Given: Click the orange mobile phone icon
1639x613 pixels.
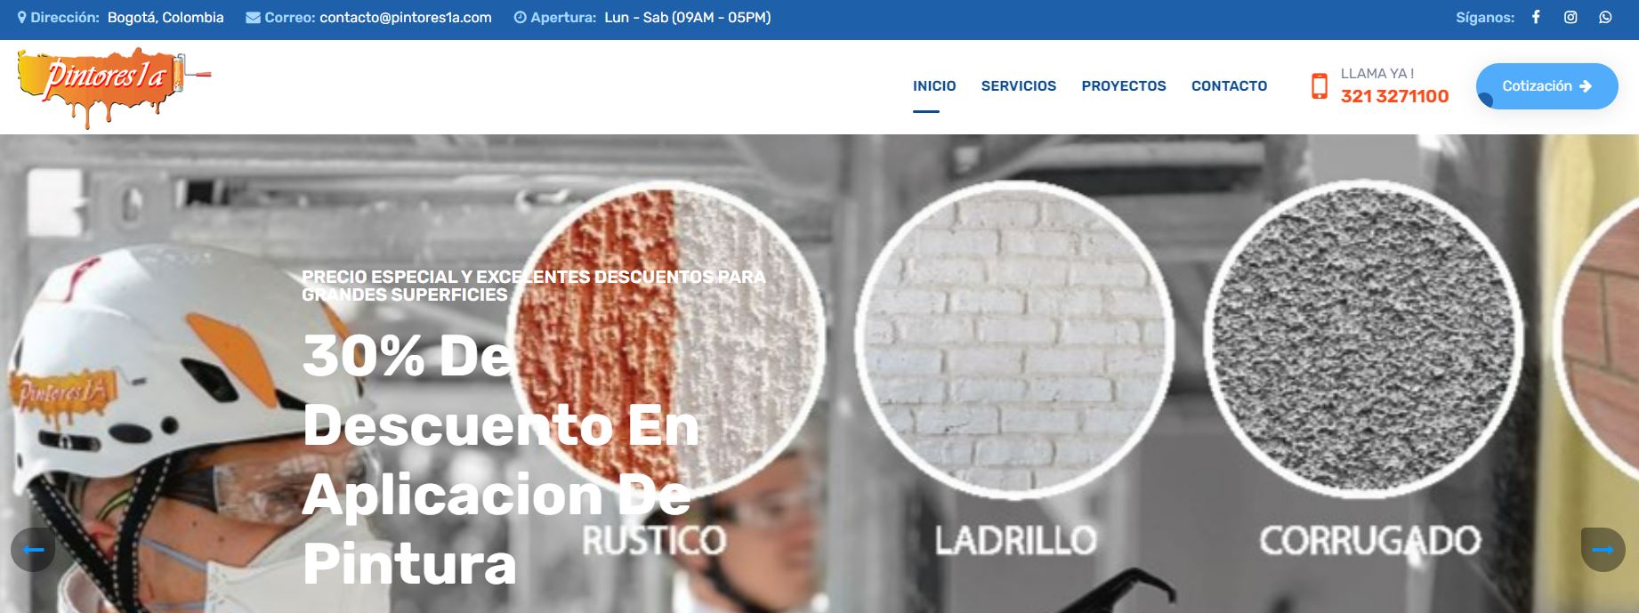Looking at the screenshot, I should [x=1320, y=86].
